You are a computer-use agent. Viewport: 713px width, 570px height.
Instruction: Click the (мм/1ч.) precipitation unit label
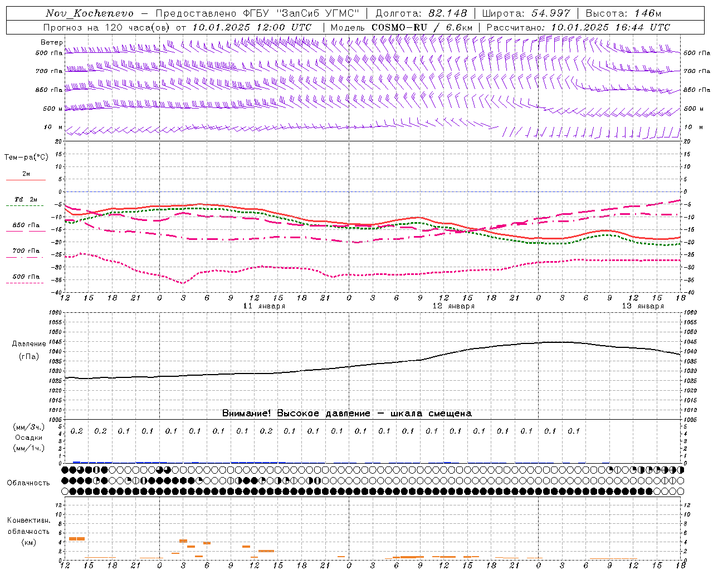tap(29, 448)
